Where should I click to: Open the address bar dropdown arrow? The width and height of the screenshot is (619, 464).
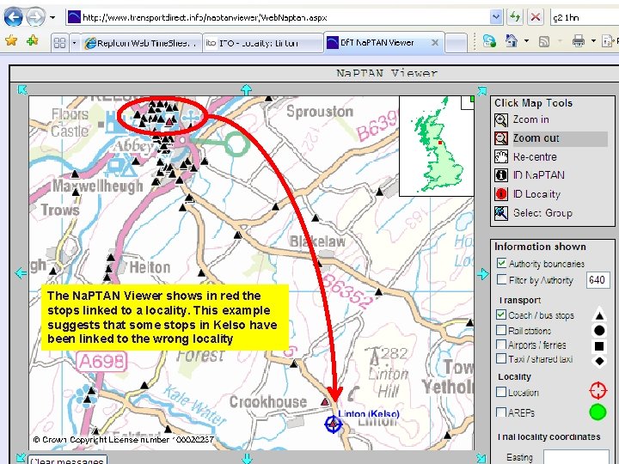[x=496, y=17]
